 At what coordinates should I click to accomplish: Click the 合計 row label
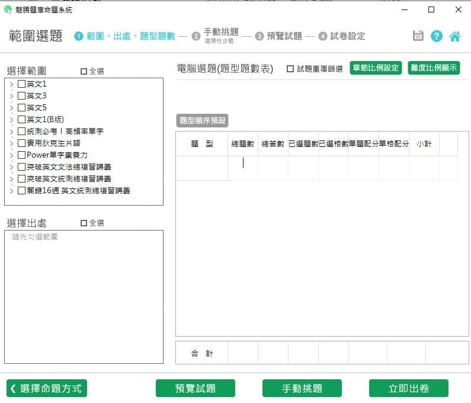click(202, 353)
